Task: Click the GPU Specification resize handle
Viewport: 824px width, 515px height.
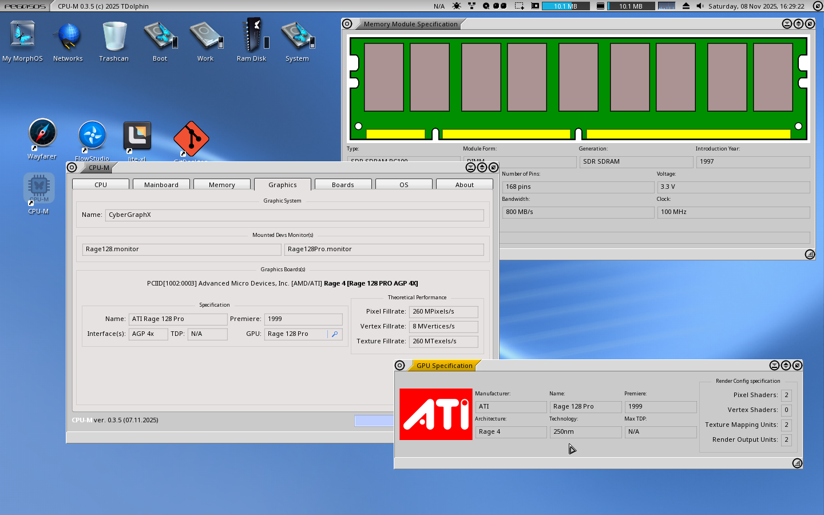Action: (797, 463)
